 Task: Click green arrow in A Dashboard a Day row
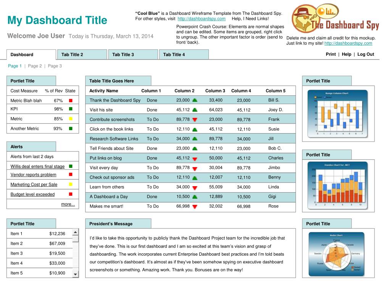click(195, 197)
